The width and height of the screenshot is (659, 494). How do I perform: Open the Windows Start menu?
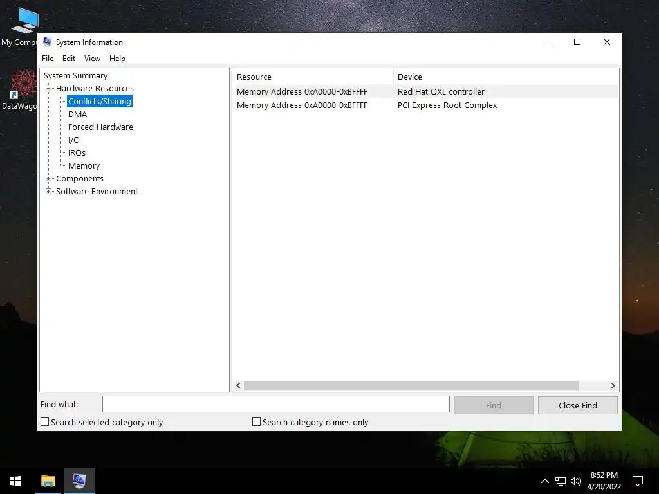click(x=15, y=481)
